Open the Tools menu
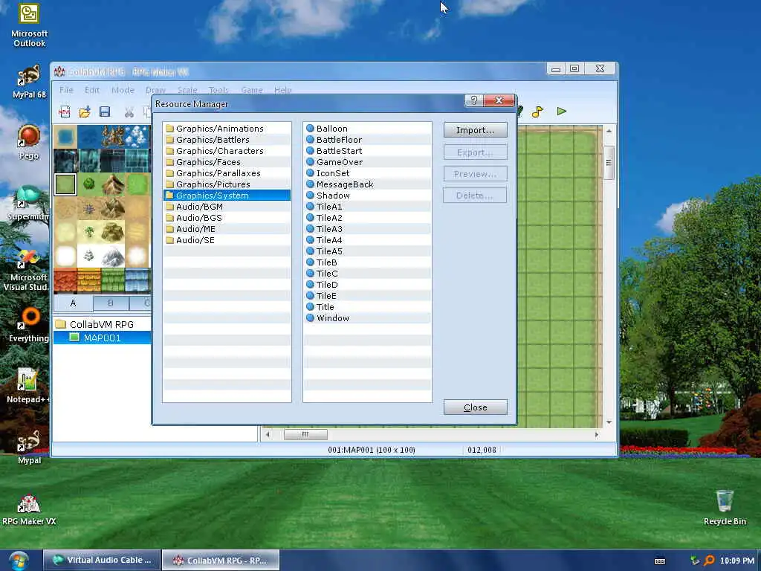Screen dimensions: 761x571 click(218, 90)
